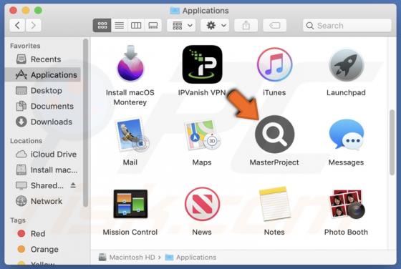Click the IPVanish VPN label text
Viewport: 401px width, 269px height.
pyautogui.click(x=202, y=92)
